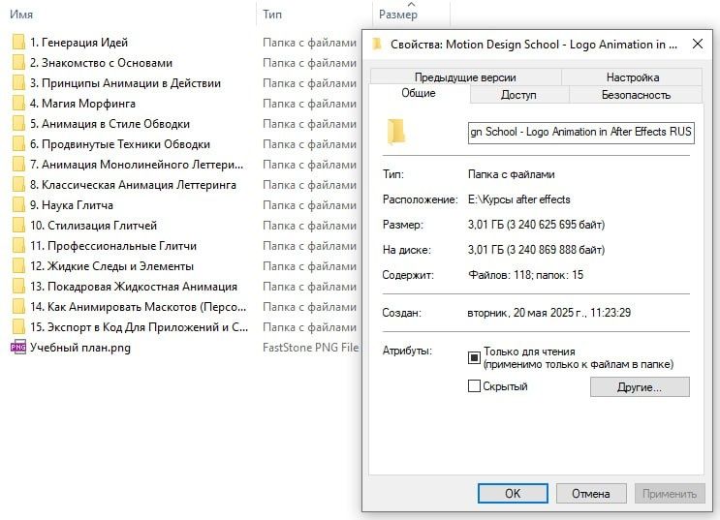Select folder name 2. Знакомство с Основами
Image resolution: width=720 pixels, height=520 pixels.
pyautogui.click(x=102, y=63)
